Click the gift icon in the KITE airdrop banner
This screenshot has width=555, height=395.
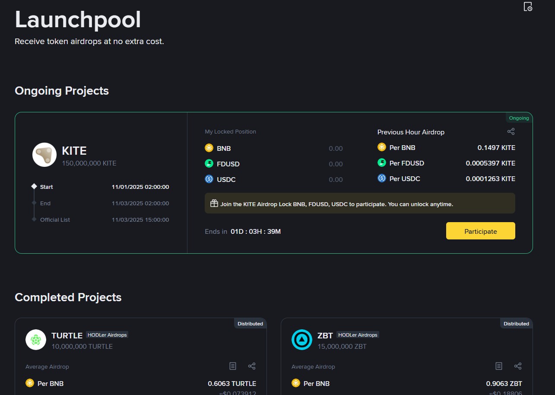point(214,204)
